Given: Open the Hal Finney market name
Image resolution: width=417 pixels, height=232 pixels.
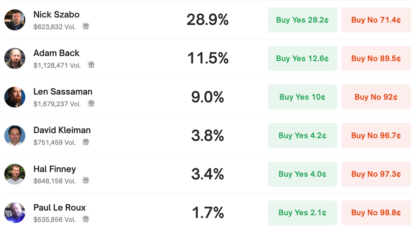Looking at the screenshot, I should click(55, 169).
